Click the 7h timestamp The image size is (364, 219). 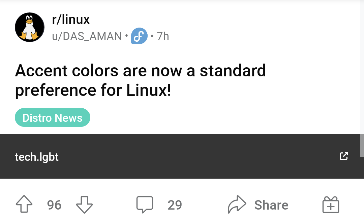click(x=163, y=36)
